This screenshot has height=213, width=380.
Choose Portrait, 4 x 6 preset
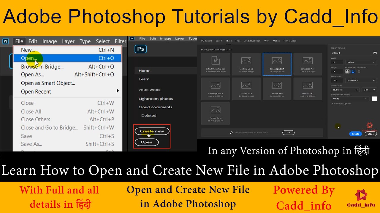pos(277,88)
